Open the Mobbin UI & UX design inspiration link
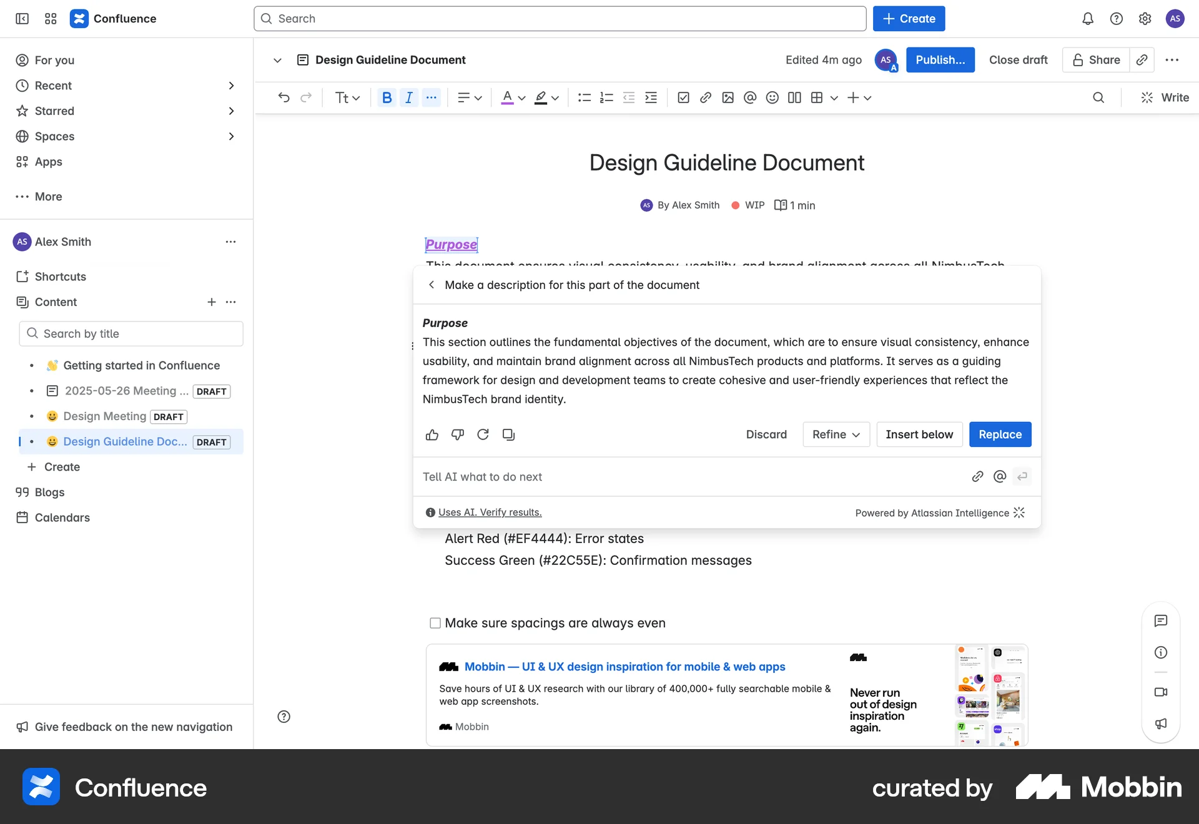The height and width of the screenshot is (824, 1199). 624,666
